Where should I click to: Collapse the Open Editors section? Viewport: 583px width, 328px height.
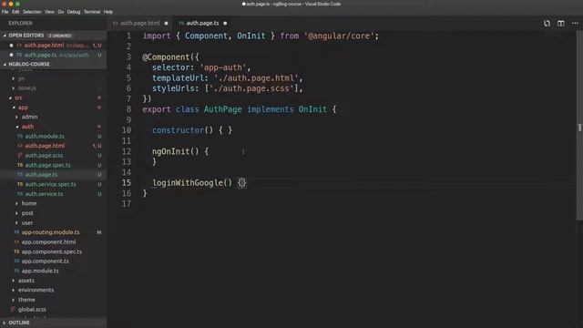53,36
